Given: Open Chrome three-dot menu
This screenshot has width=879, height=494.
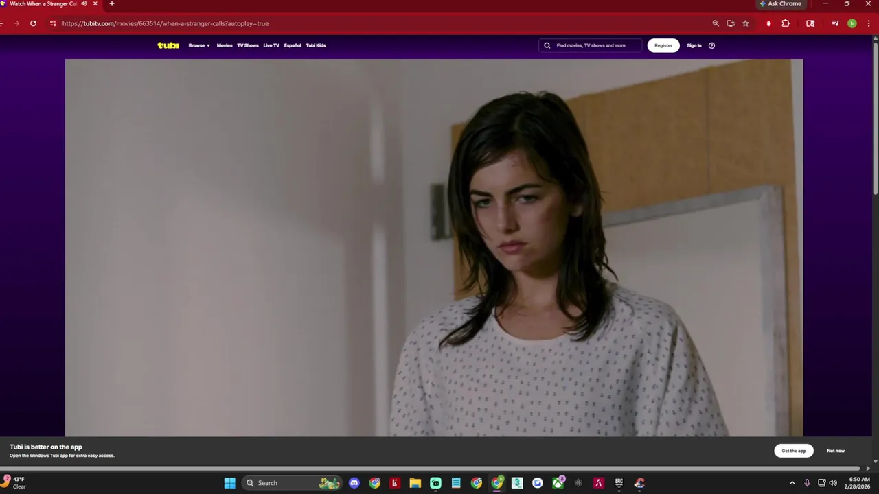Looking at the screenshot, I should (869, 23).
